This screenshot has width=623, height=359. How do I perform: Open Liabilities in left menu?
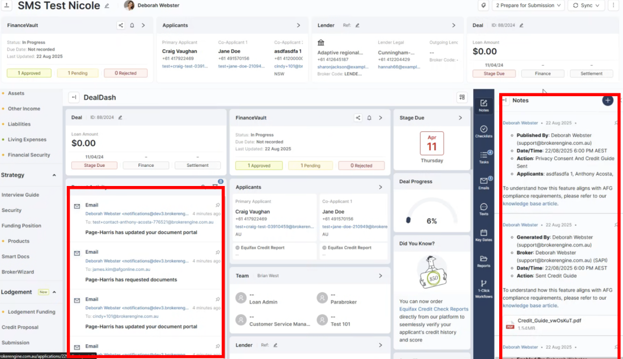pyautogui.click(x=19, y=124)
